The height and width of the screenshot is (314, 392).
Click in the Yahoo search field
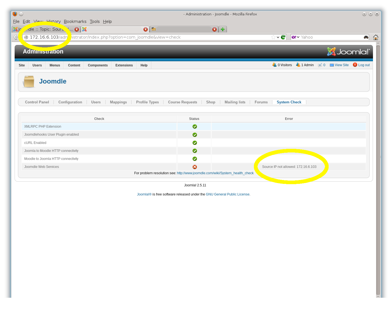pyautogui.click(x=331, y=37)
